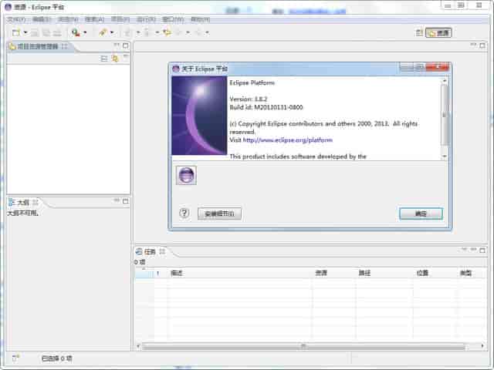Open the Previous Annotation dropdown arrow
The width and height of the screenshot is (494, 370).
(157, 32)
